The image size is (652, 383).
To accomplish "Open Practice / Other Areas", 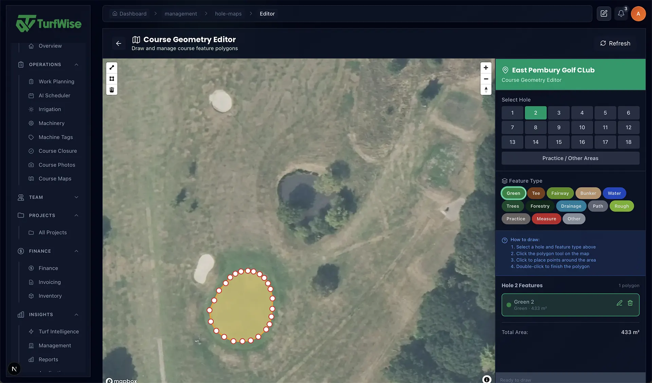I will point(570,158).
